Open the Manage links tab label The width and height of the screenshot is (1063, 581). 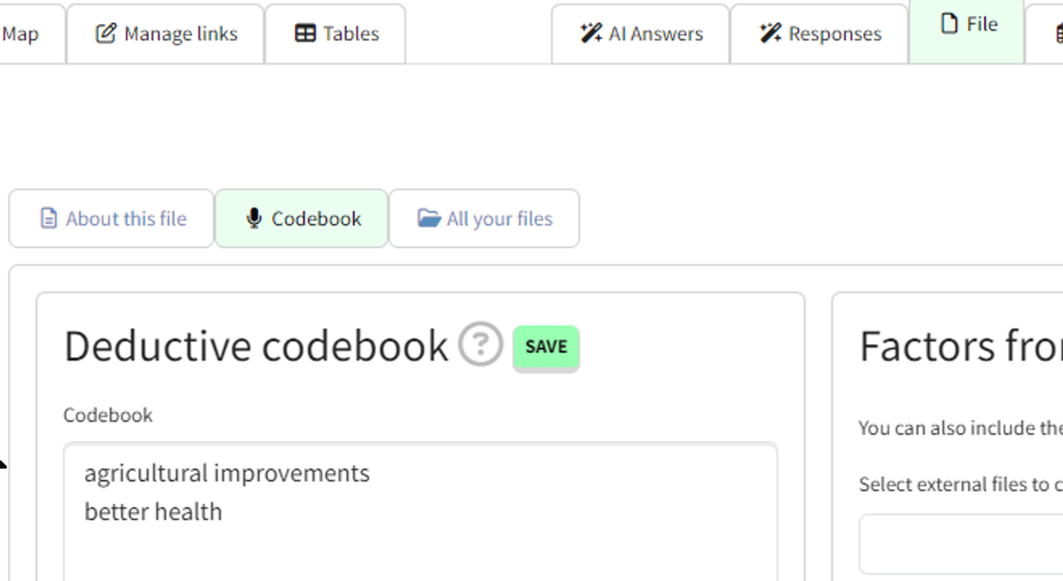coord(181,33)
